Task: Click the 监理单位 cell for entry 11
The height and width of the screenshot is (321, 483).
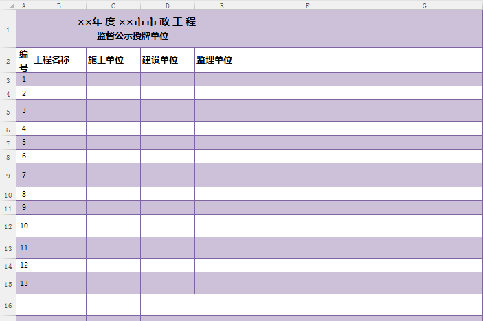Action: [x=221, y=248]
